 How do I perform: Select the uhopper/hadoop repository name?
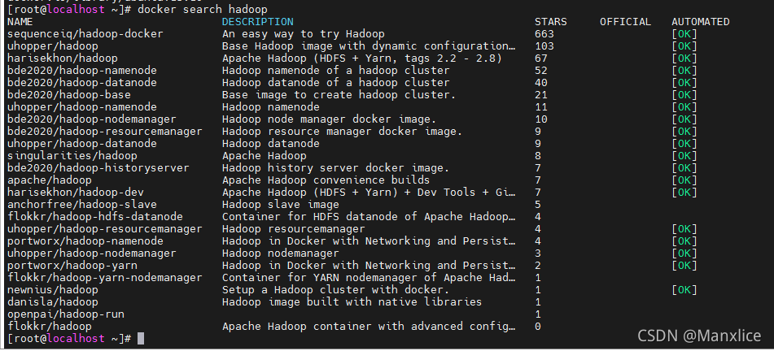tap(52, 46)
